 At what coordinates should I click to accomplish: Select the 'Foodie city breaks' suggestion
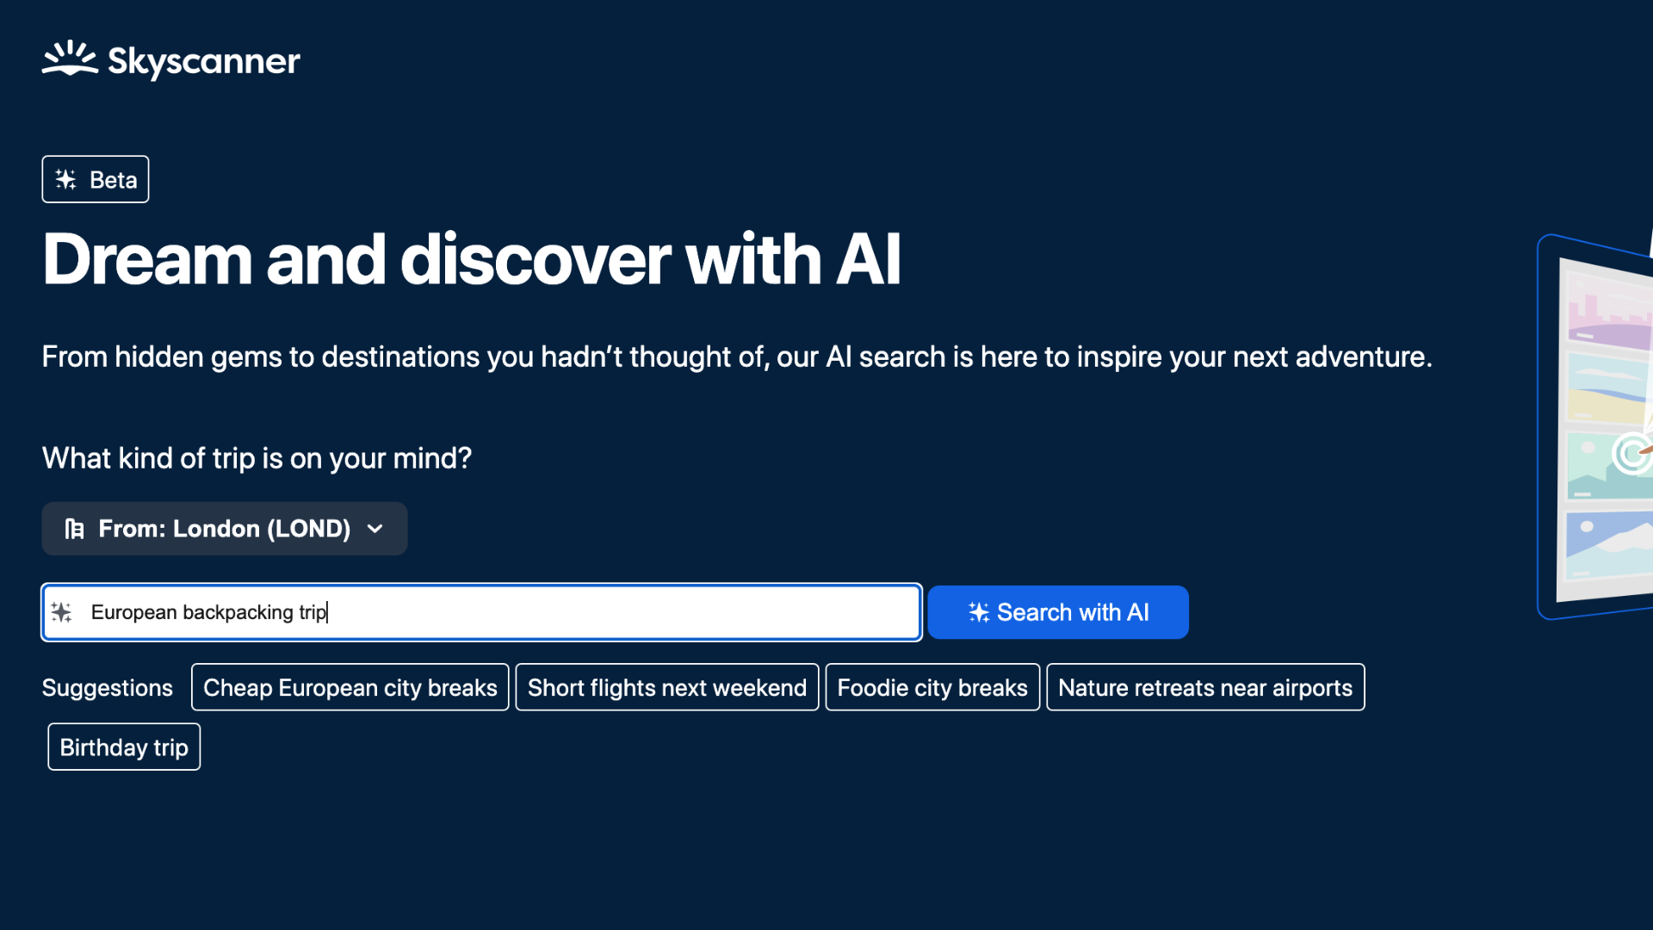click(x=931, y=685)
